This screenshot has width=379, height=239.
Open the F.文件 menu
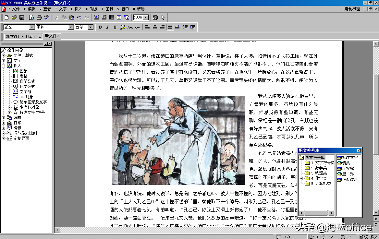tap(14, 9)
